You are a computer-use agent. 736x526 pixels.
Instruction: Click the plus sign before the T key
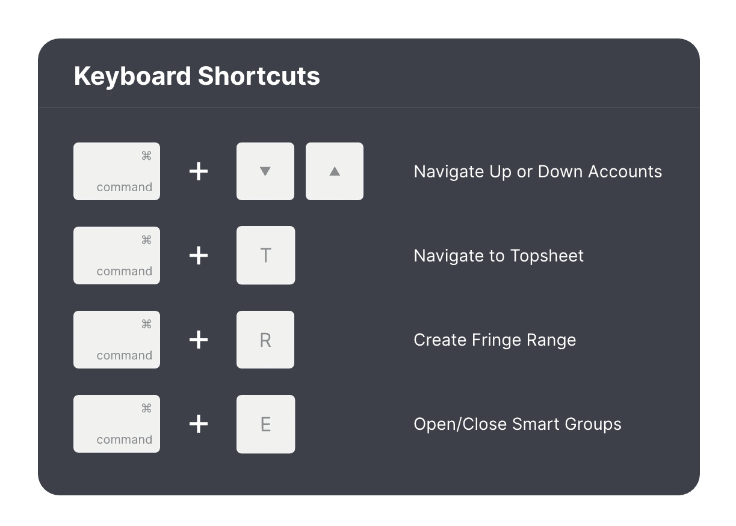[x=199, y=256]
